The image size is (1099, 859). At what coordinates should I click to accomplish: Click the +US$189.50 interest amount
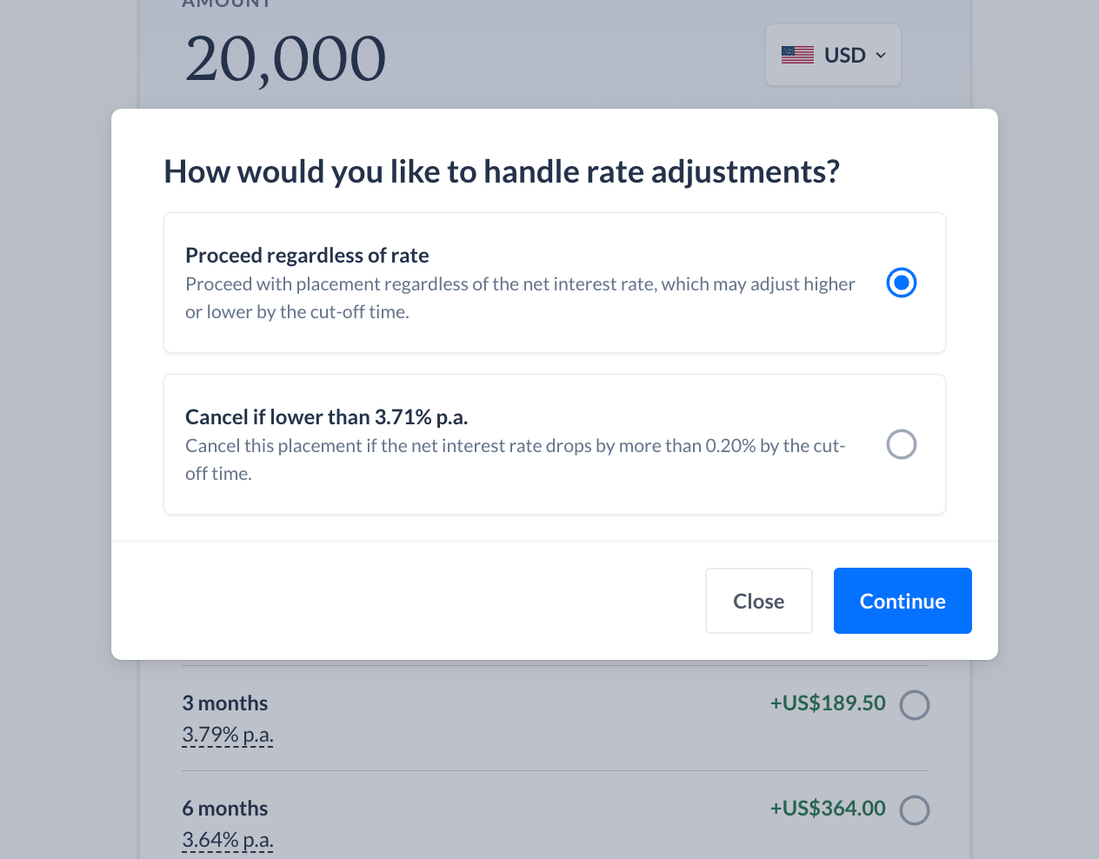(828, 703)
